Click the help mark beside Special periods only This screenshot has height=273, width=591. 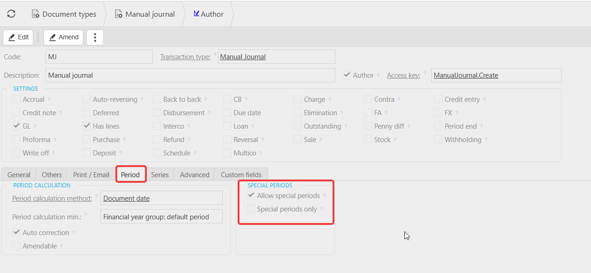[x=321, y=209]
